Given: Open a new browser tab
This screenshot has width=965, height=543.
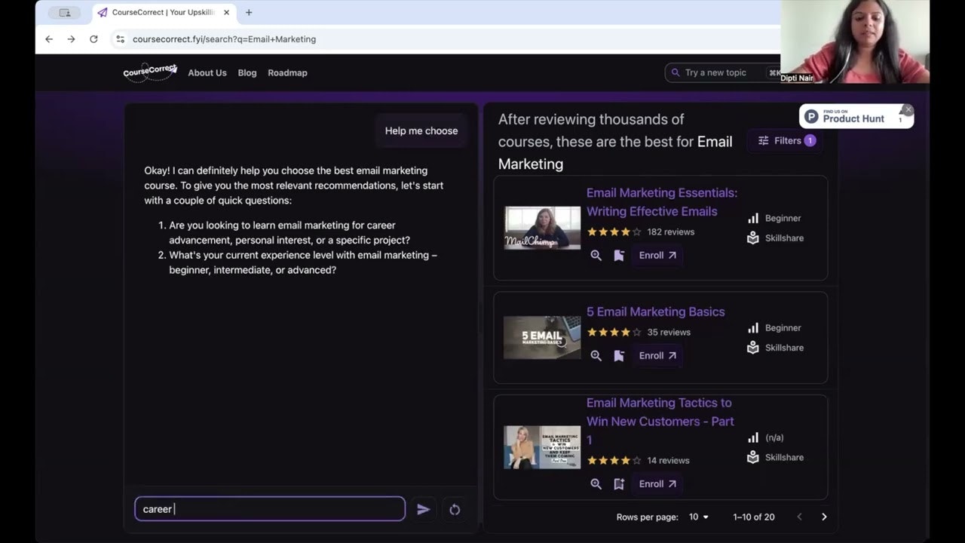Looking at the screenshot, I should 249,12.
